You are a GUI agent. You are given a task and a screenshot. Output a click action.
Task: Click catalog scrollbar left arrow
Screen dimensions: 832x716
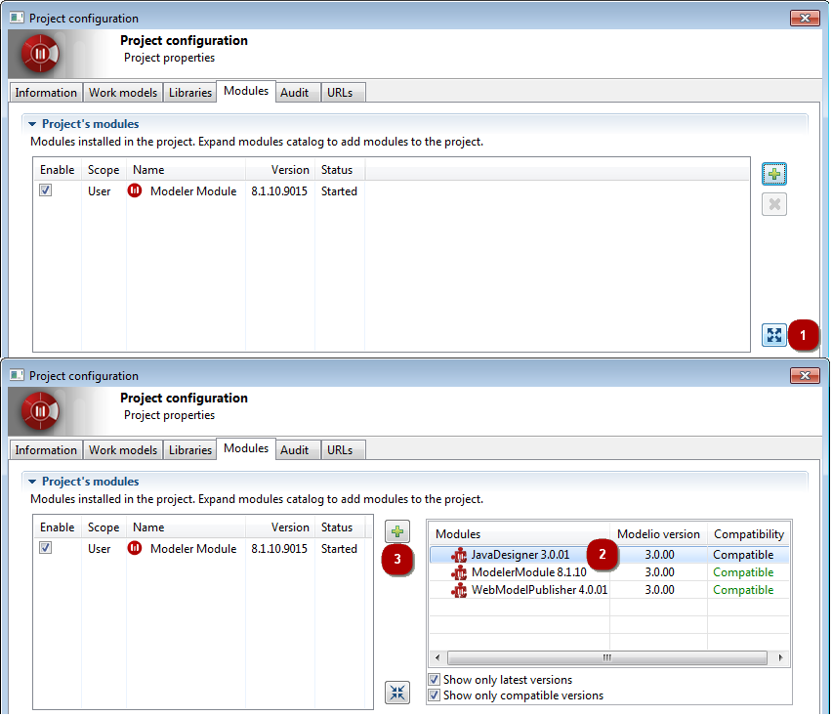pos(437,658)
